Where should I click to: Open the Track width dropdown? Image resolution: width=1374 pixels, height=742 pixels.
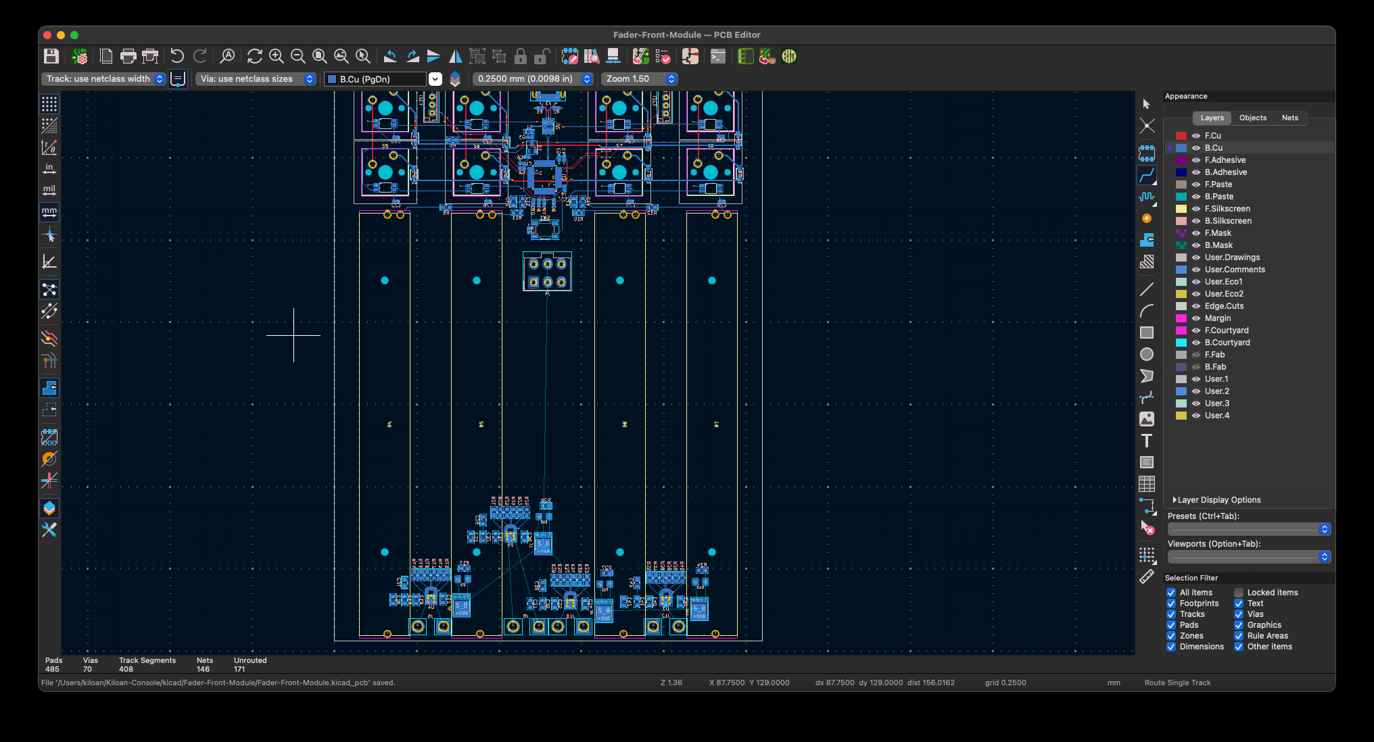103,79
